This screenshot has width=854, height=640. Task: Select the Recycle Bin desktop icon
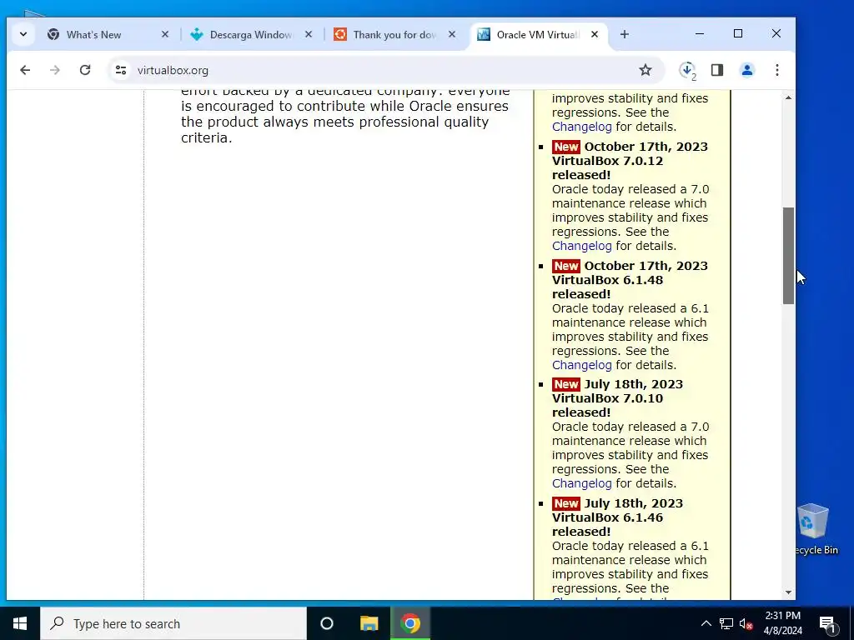click(816, 529)
